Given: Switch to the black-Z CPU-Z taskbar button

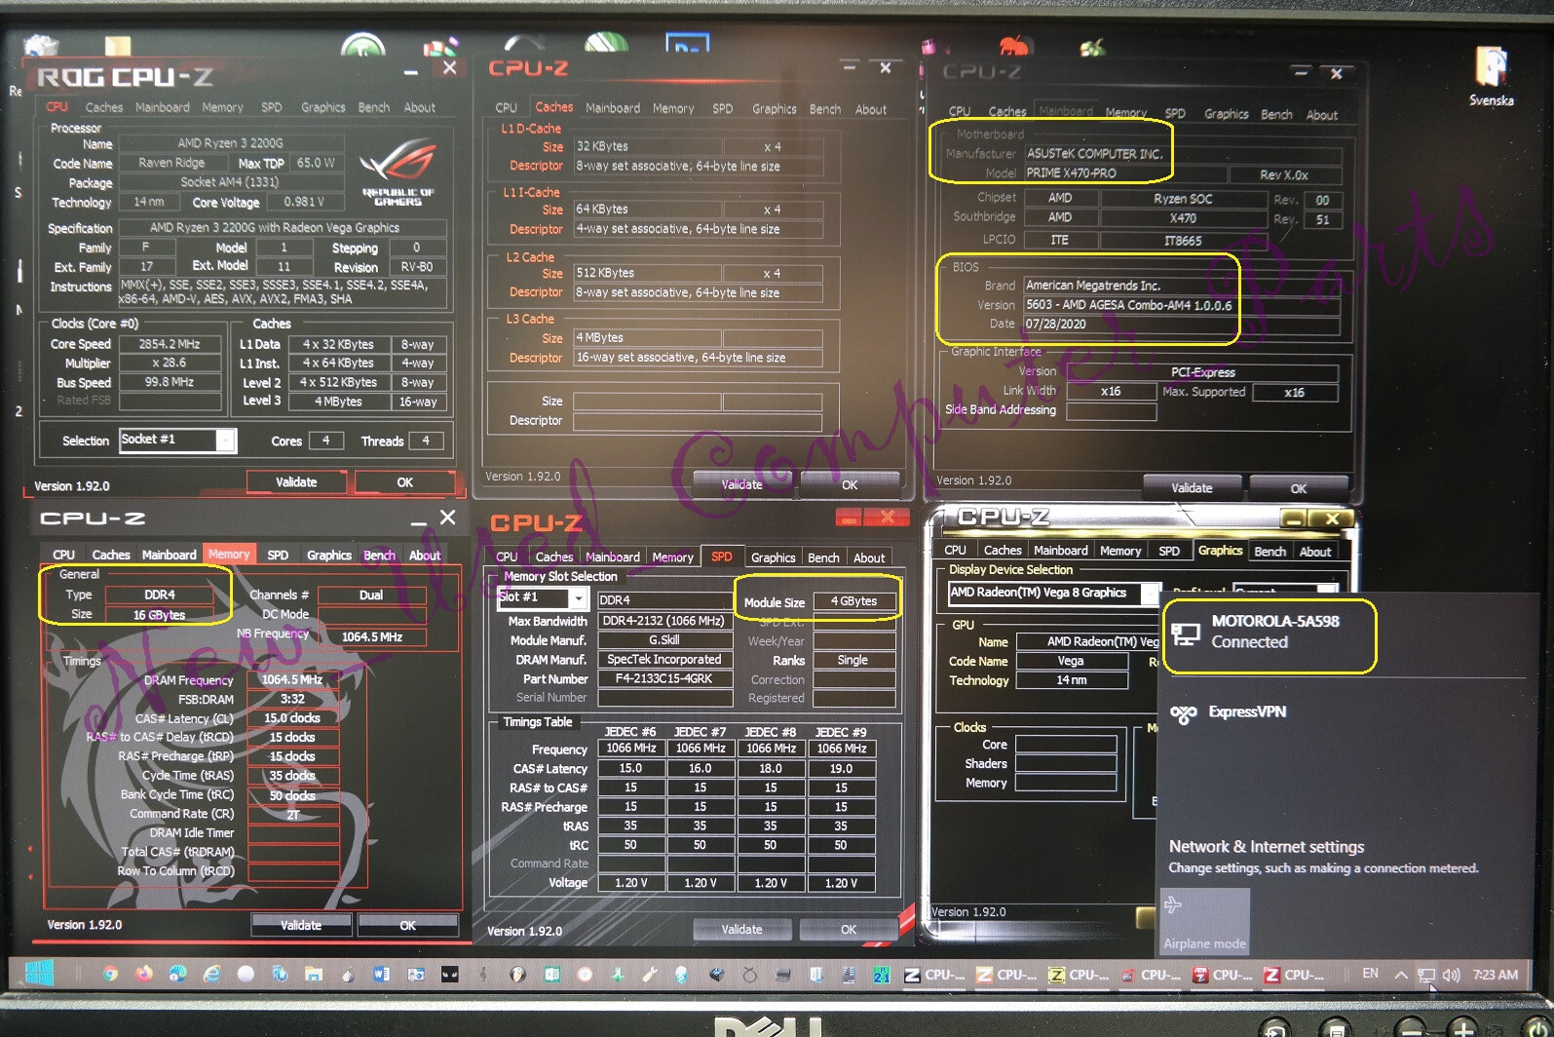Looking at the screenshot, I should click(x=934, y=975).
